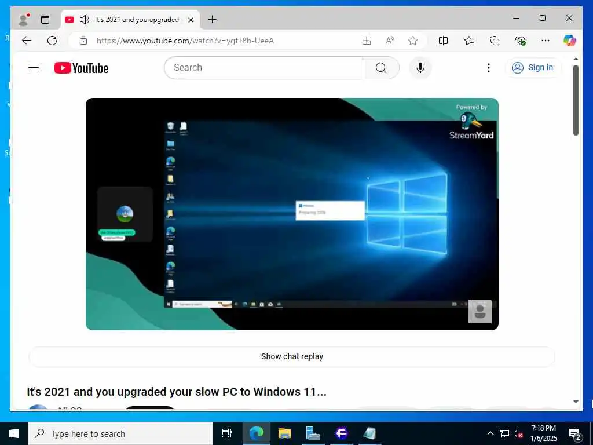The height and width of the screenshot is (445, 593).
Task: Open a new browser tab
Action: (212, 20)
